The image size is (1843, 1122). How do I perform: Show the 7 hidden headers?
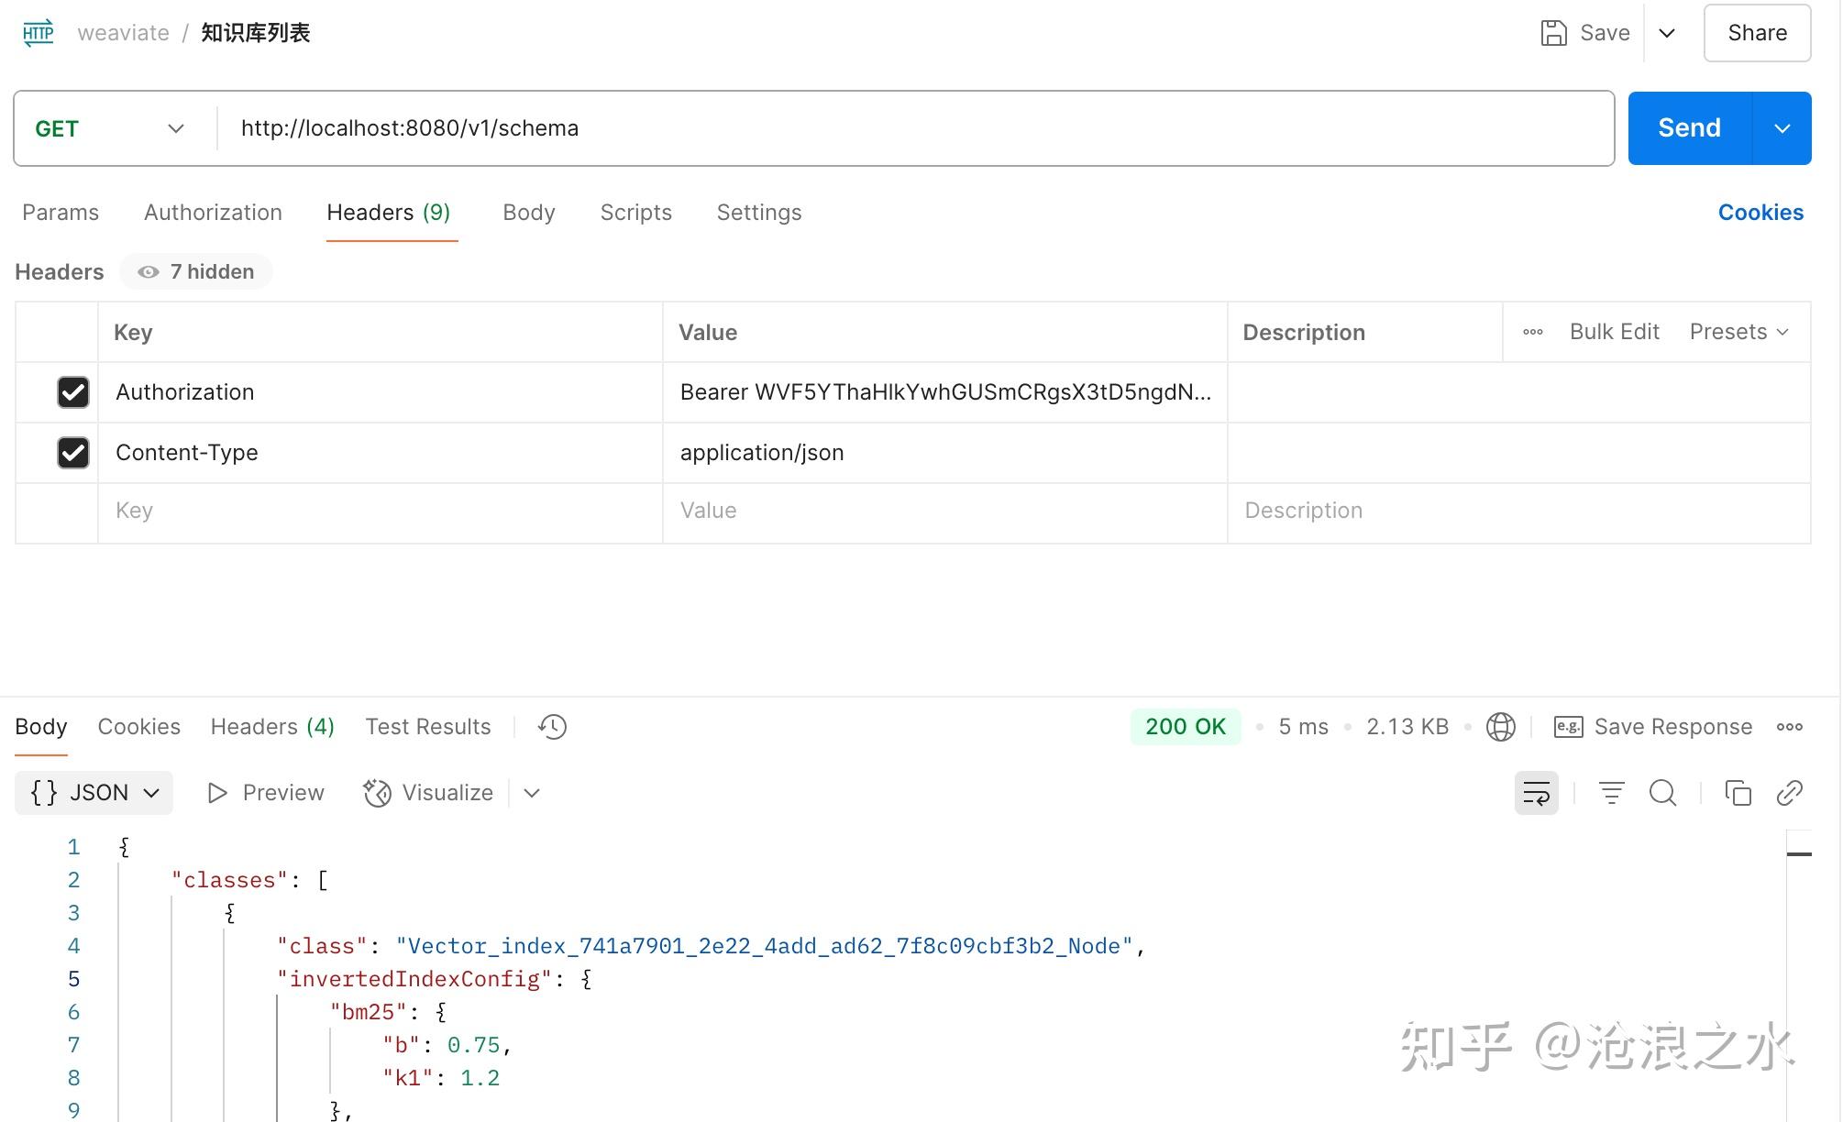click(196, 272)
